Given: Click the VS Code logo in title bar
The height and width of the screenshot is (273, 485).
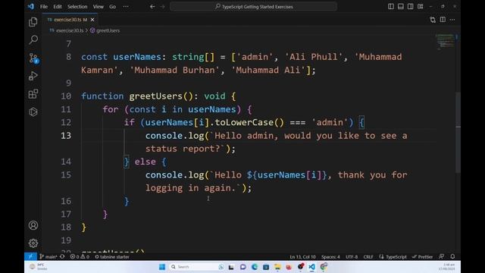Looking at the screenshot, I should coord(31,6).
